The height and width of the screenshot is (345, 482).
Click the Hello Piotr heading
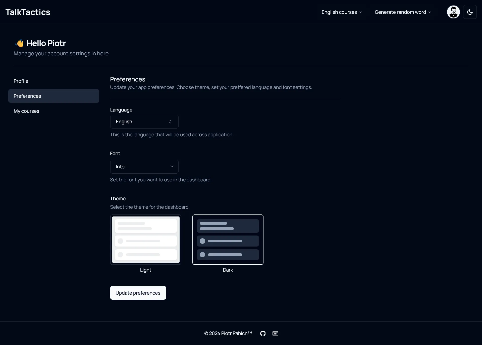[x=46, y=43]
